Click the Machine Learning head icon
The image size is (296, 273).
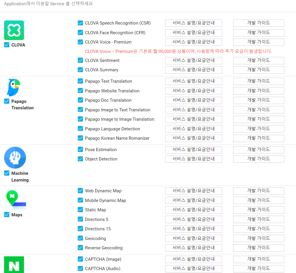click(15, 158)
